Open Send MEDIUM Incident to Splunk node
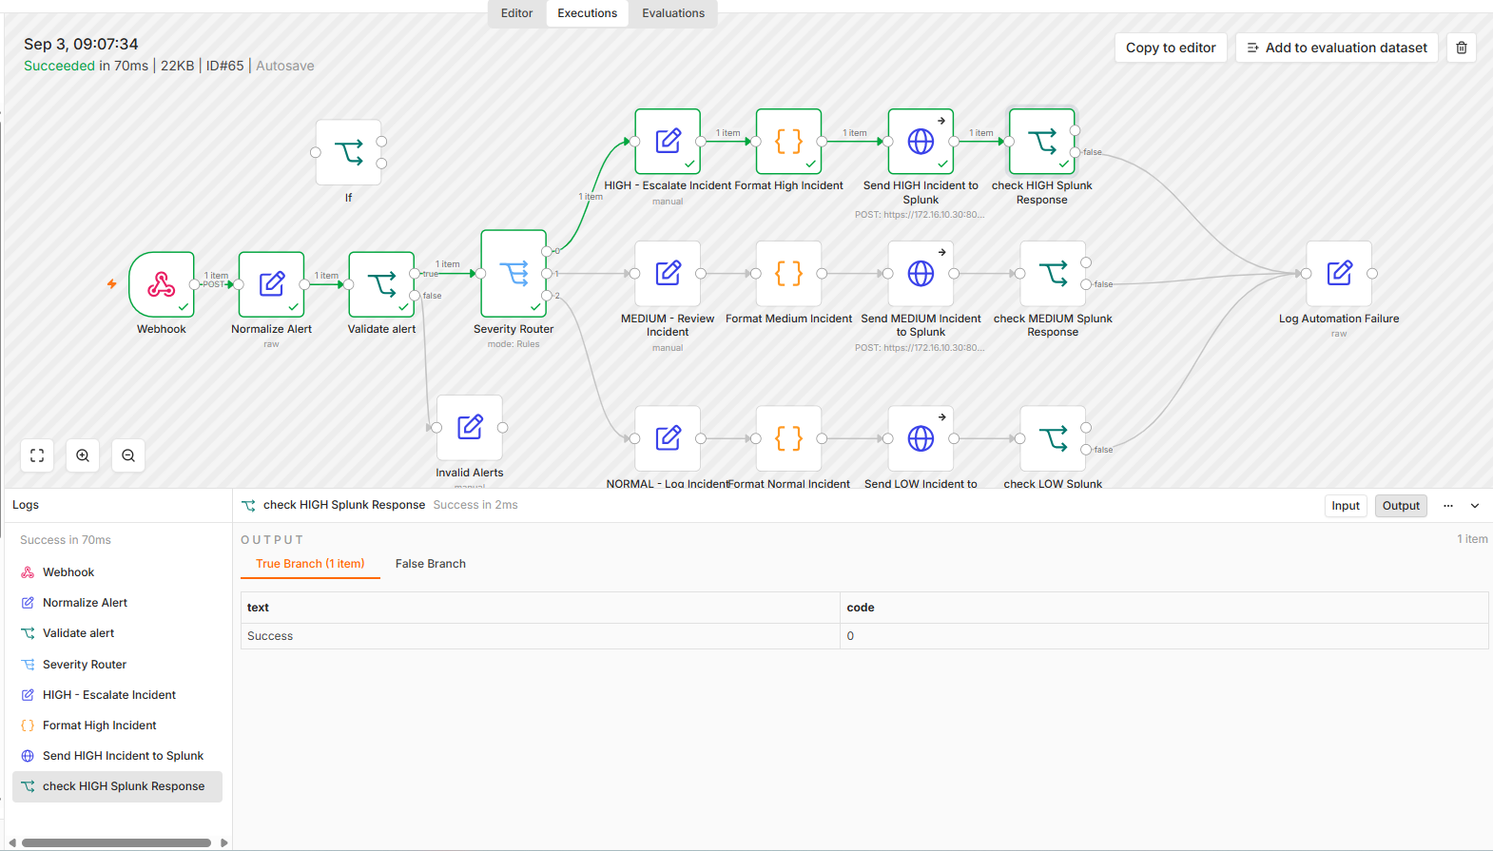 (x=921, y=274)
